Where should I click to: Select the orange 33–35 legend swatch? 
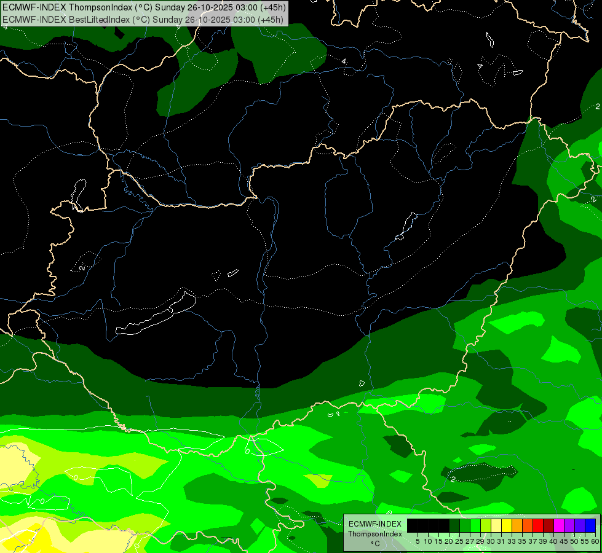[x=517, y=525]
